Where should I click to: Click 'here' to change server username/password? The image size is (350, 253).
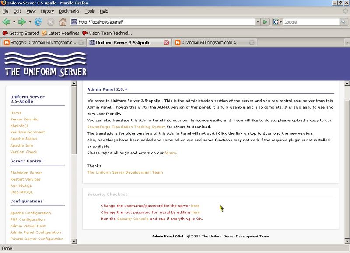click(195, 206)
